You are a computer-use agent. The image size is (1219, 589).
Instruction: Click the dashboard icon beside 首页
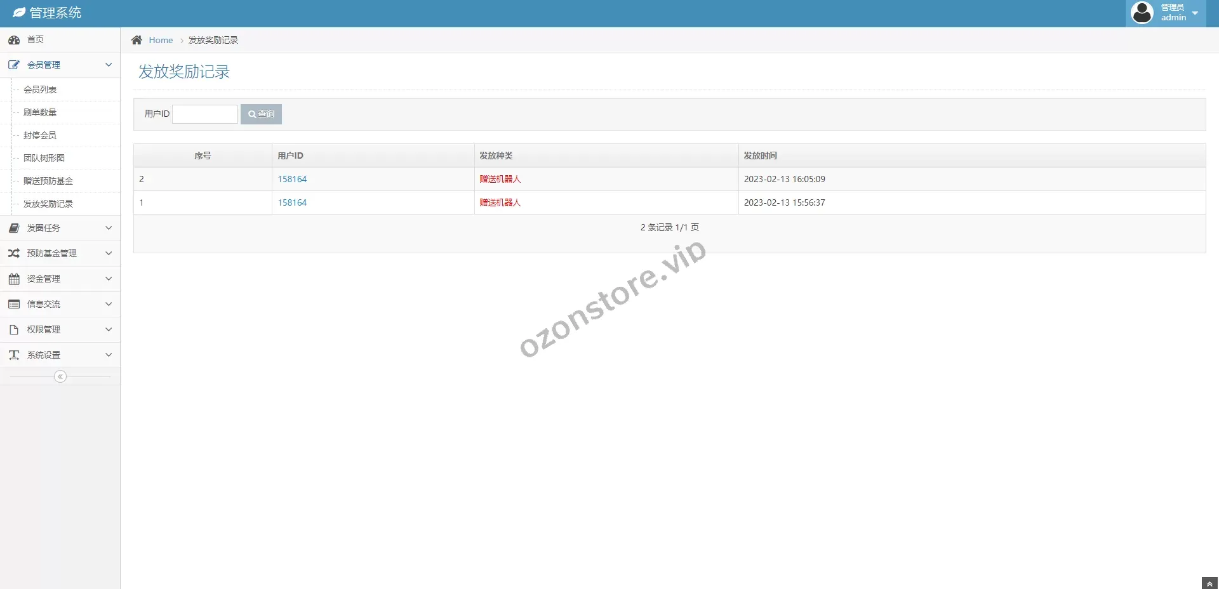[14, 40]
